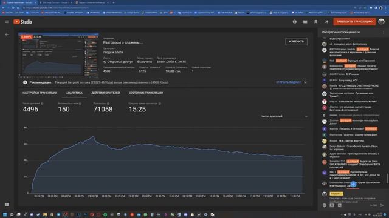Open the YouTube Studio hamburger menu
Image resolution: width=389 pixels, height=218 pixels.
point(7,22)
